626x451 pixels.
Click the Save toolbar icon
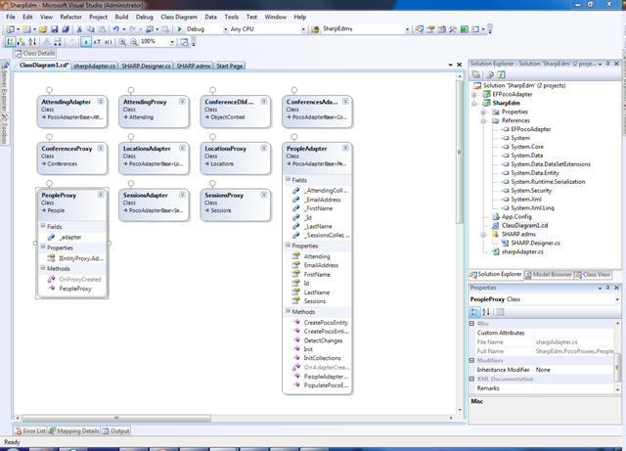pos(55,29)
